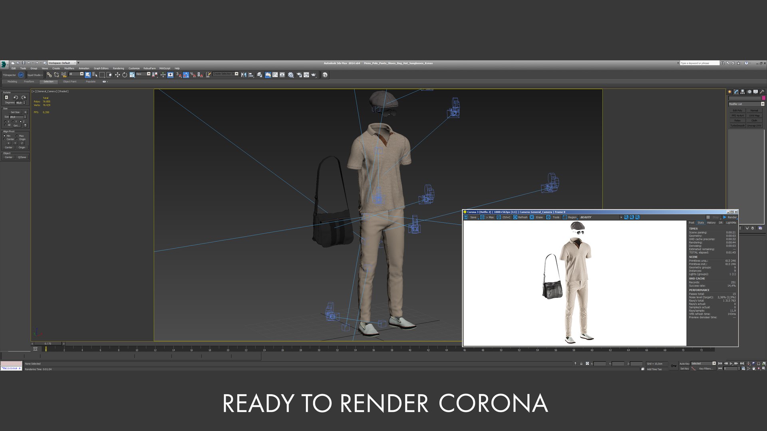Open the selection filter All dropdown
Image resolution: width=767 pixels, height=431 pixels.
[x=76, y=74]
